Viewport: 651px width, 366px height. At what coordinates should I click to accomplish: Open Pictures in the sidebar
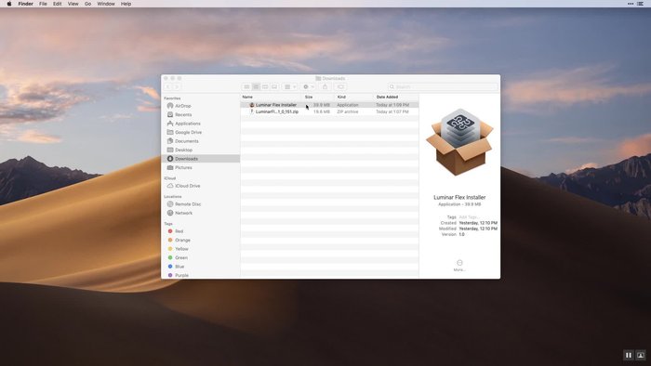tap(183, 167)
